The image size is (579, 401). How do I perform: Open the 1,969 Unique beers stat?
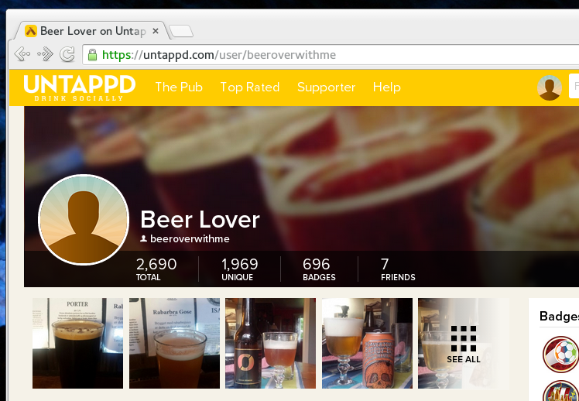coord(240,269)
